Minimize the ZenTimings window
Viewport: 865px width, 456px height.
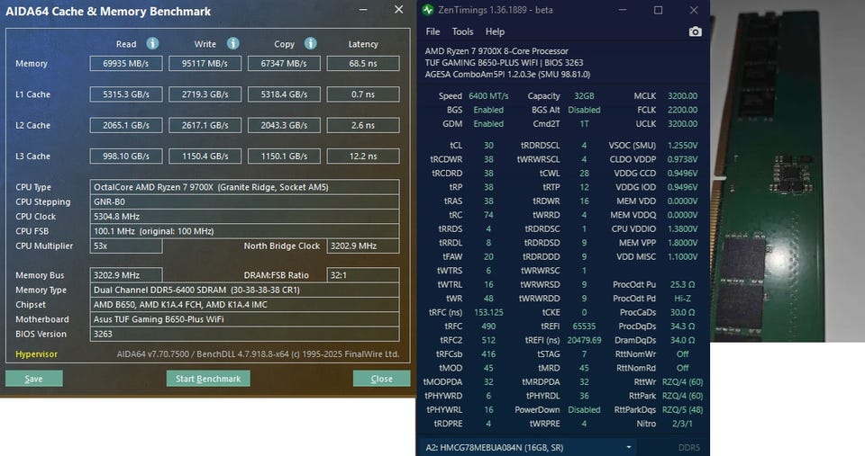tap(623, 10)
